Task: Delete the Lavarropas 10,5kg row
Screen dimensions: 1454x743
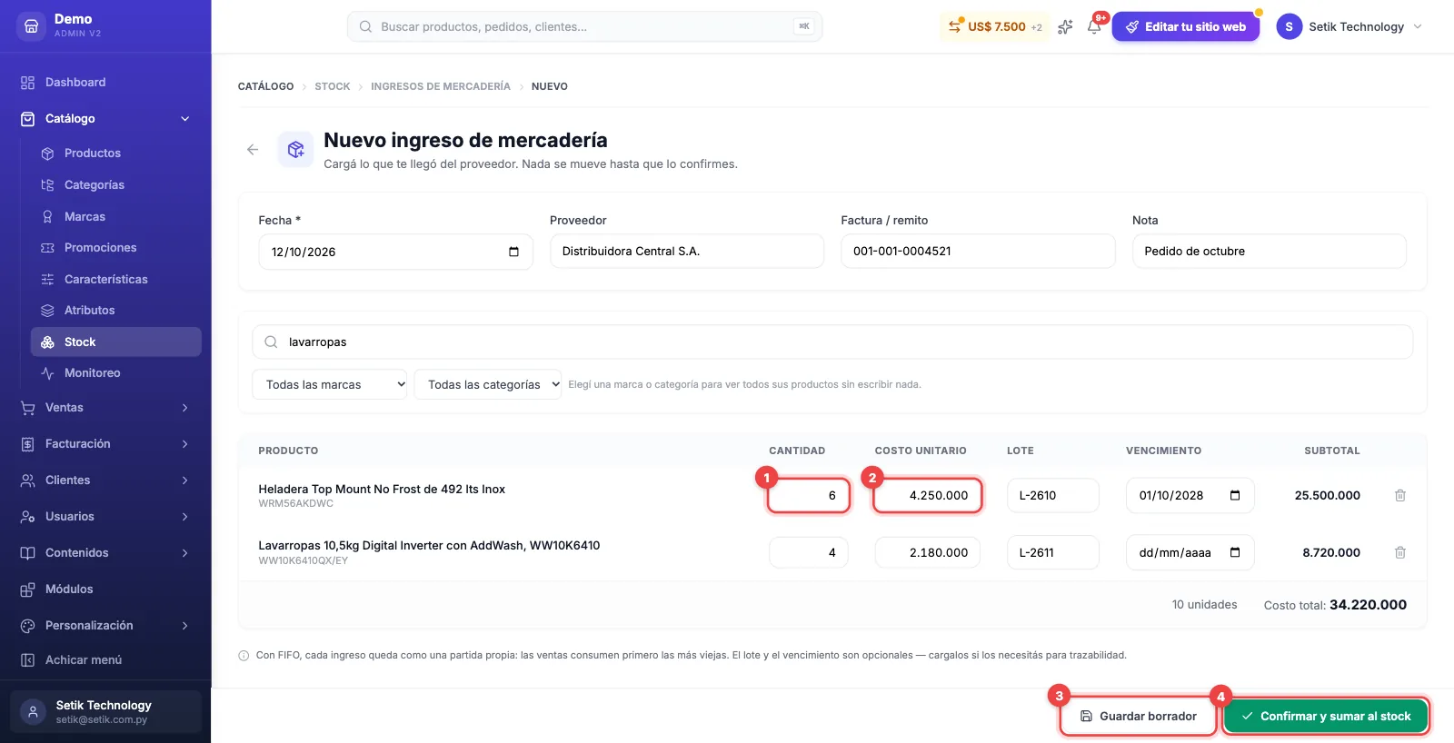Action: pos(1400,552)
